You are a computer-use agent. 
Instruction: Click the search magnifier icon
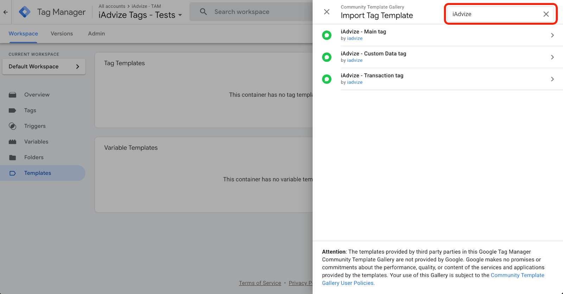203,12
